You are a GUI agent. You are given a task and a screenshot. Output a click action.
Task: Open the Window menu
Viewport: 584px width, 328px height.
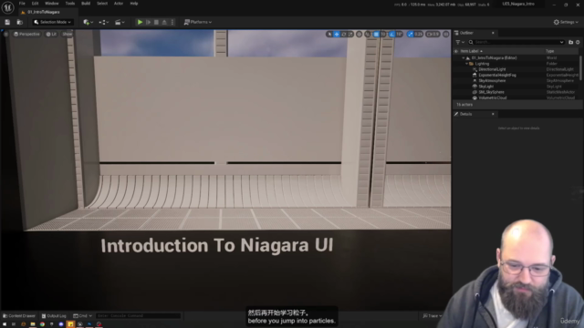tap(52, 4)
